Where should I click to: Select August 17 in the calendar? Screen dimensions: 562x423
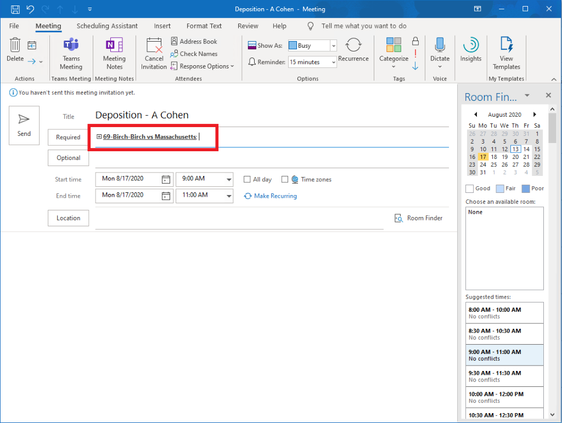coord(483,157)
